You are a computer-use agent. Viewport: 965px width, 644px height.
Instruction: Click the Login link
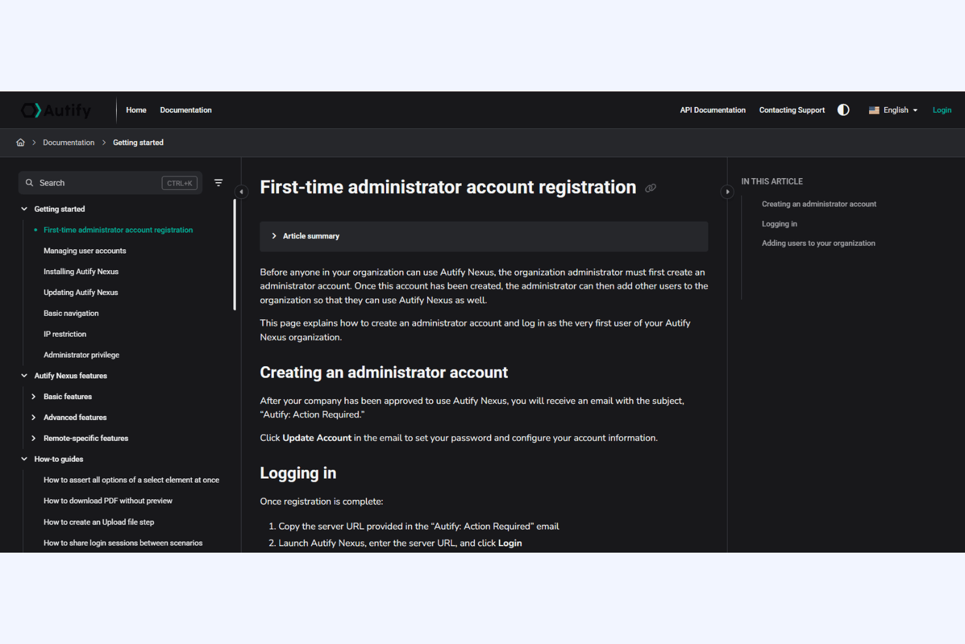942,110
